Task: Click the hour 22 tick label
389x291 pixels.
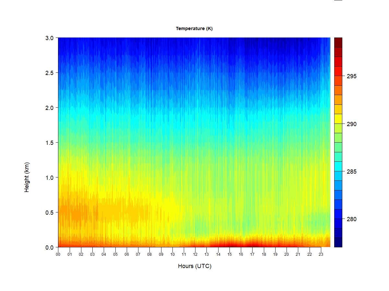Action: 310,254
